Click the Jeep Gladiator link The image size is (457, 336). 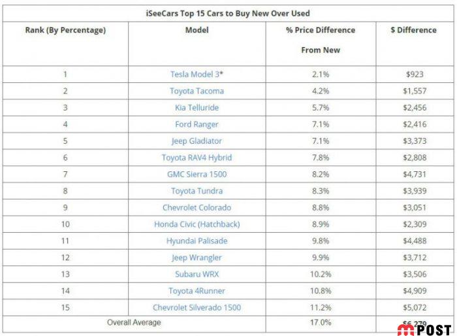[x=197, y=141]
